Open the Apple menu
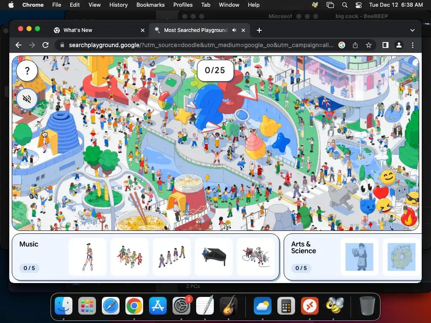 (11, 5)
